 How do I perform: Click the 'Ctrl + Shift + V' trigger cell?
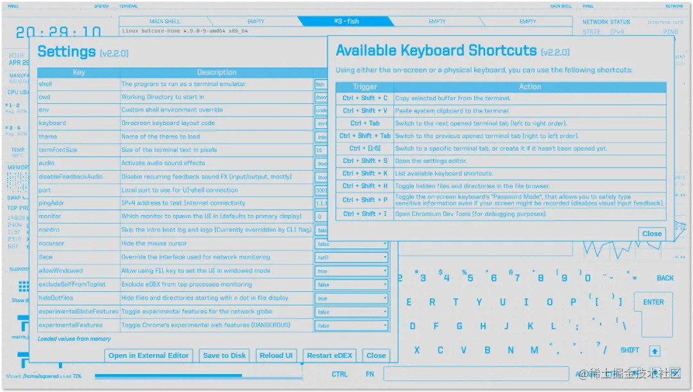coord(364,110)
